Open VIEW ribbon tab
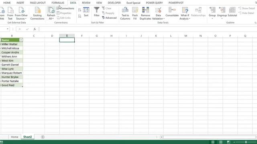 pos(99,3)
